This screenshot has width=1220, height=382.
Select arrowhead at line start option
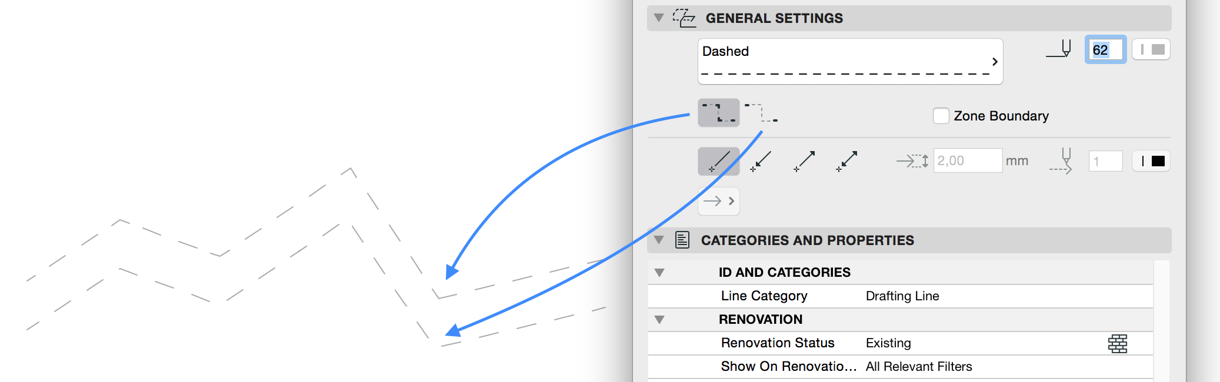761,161
